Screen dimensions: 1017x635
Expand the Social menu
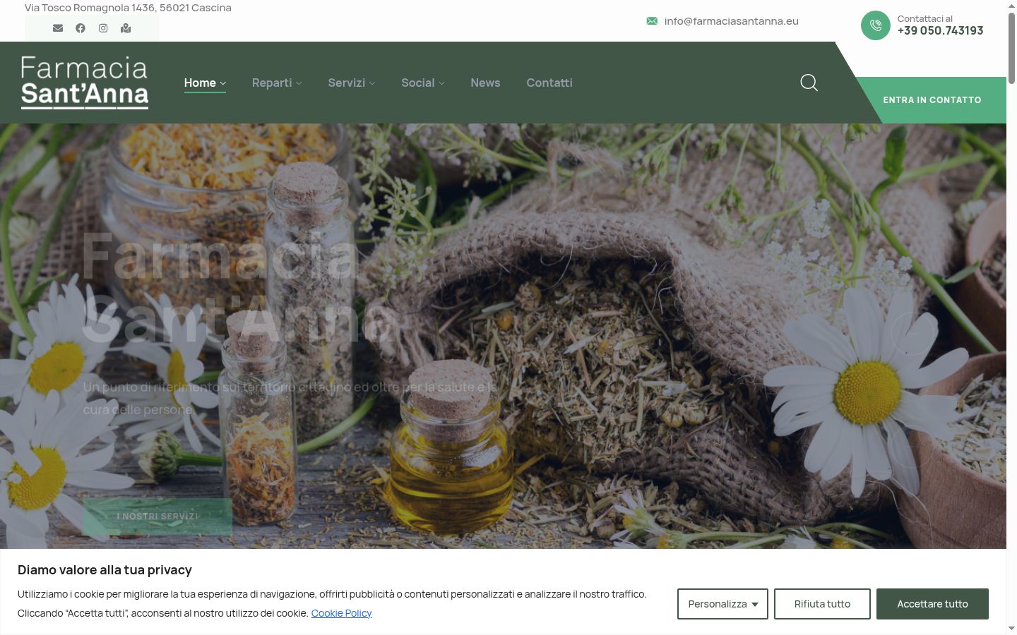coord(423,83)
